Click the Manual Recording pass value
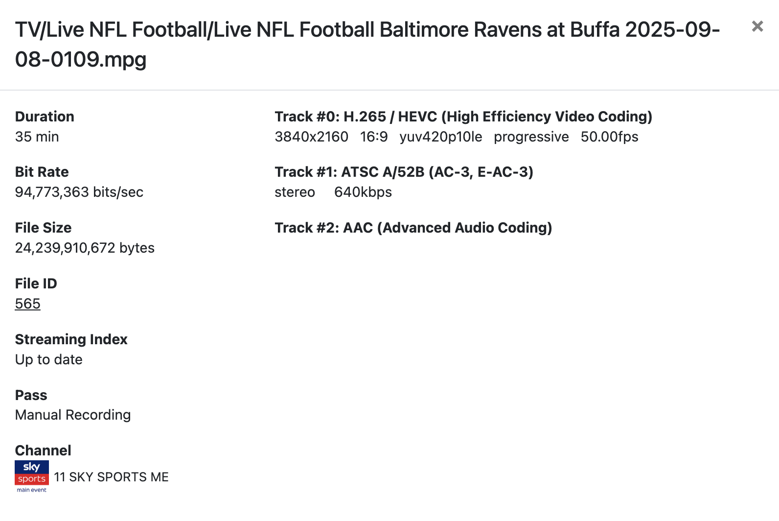 (x=73, y=415)
